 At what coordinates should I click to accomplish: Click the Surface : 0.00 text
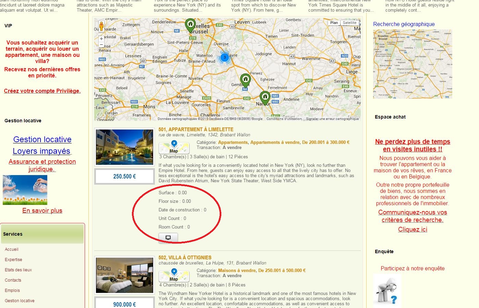click(x=173, y=193)
